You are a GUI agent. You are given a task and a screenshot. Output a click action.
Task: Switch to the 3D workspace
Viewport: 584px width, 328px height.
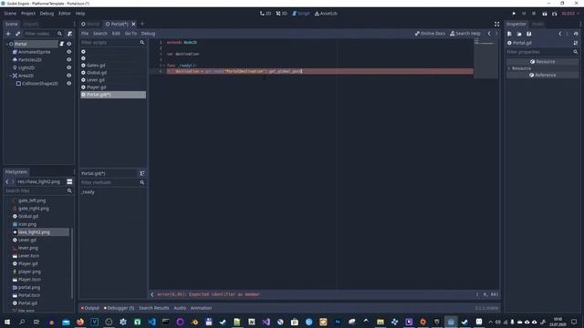coord(282,14)
